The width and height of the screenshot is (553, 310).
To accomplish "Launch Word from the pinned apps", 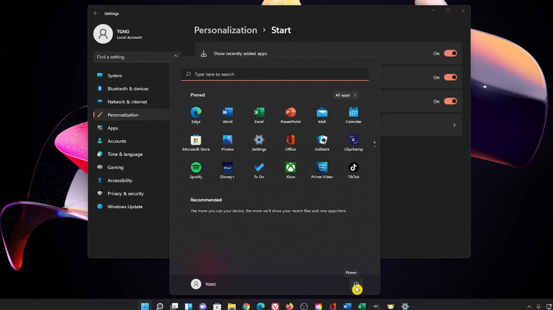I will point(227,113).
